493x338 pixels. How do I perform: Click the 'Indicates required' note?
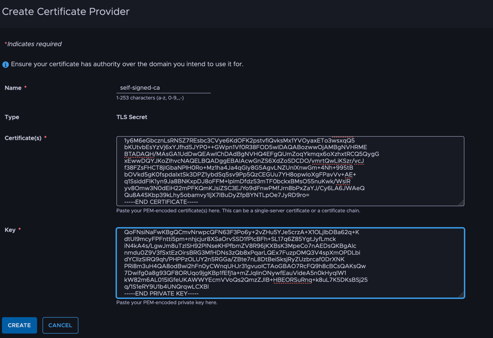point(34,44)
